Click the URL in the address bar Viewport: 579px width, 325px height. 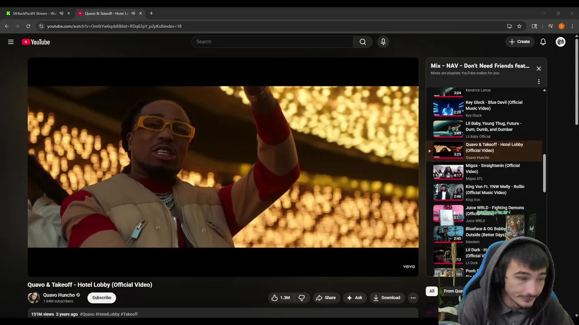[x=114, y=26]
